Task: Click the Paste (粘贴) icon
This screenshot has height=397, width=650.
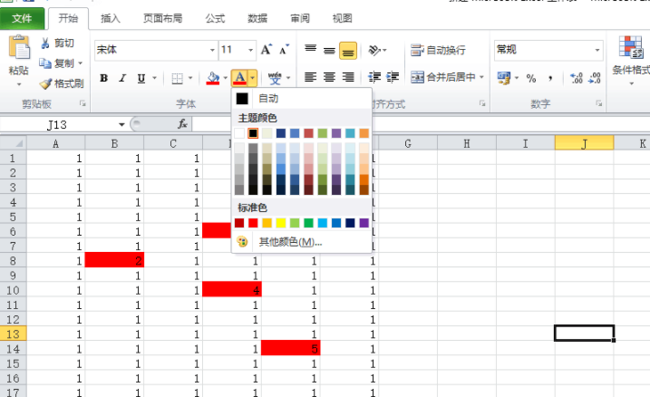Action: point(18,53)
